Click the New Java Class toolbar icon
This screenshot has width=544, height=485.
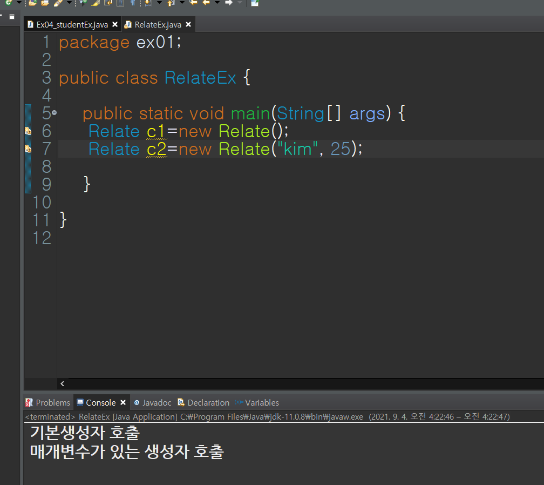(x=8, y=2)
